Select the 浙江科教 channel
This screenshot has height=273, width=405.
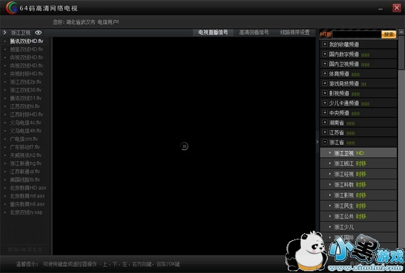coord(358,185)
